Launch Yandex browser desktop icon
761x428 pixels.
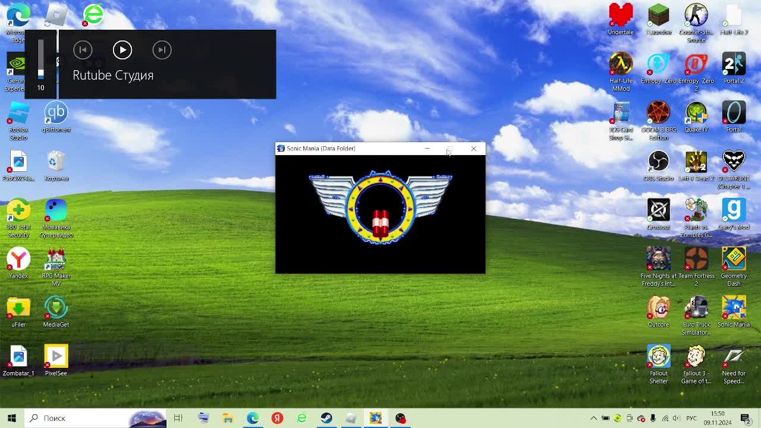pos(18,263)
